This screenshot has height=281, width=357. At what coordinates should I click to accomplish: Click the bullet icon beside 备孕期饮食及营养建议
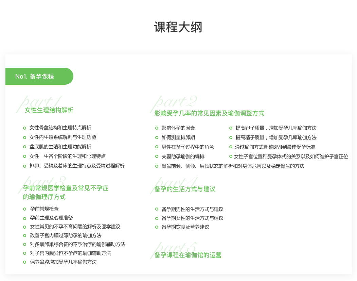157,227
